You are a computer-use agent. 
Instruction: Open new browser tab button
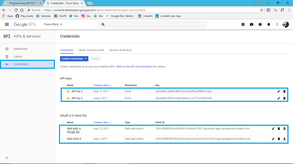(90, 3)
